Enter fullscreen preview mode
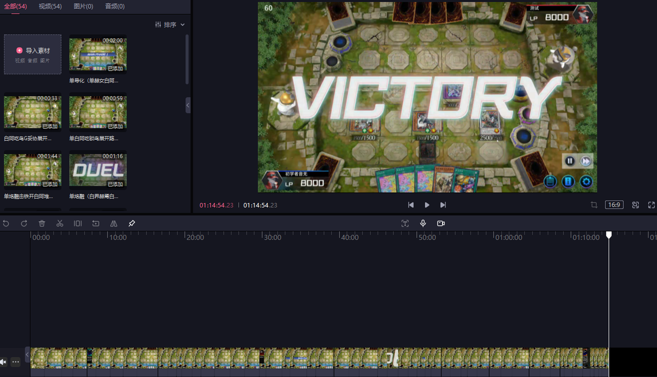This screenshot has width=657, height=377. coord(651,205)
